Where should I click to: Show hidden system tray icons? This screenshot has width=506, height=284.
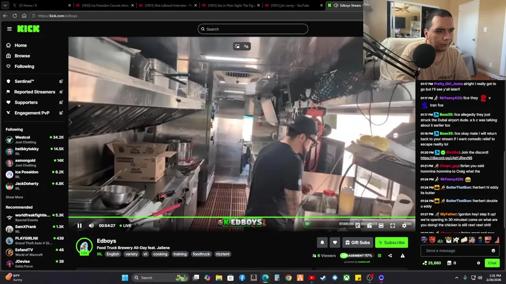tap(457, 278)
